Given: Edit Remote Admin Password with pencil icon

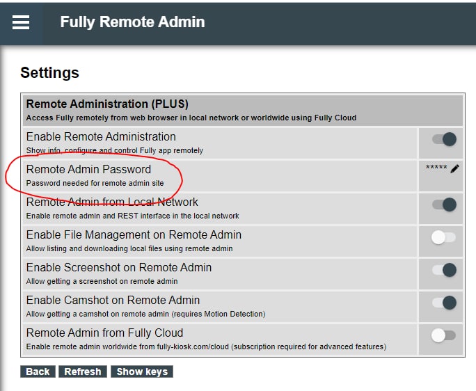Looking at the screenshot, I should 454,168.
